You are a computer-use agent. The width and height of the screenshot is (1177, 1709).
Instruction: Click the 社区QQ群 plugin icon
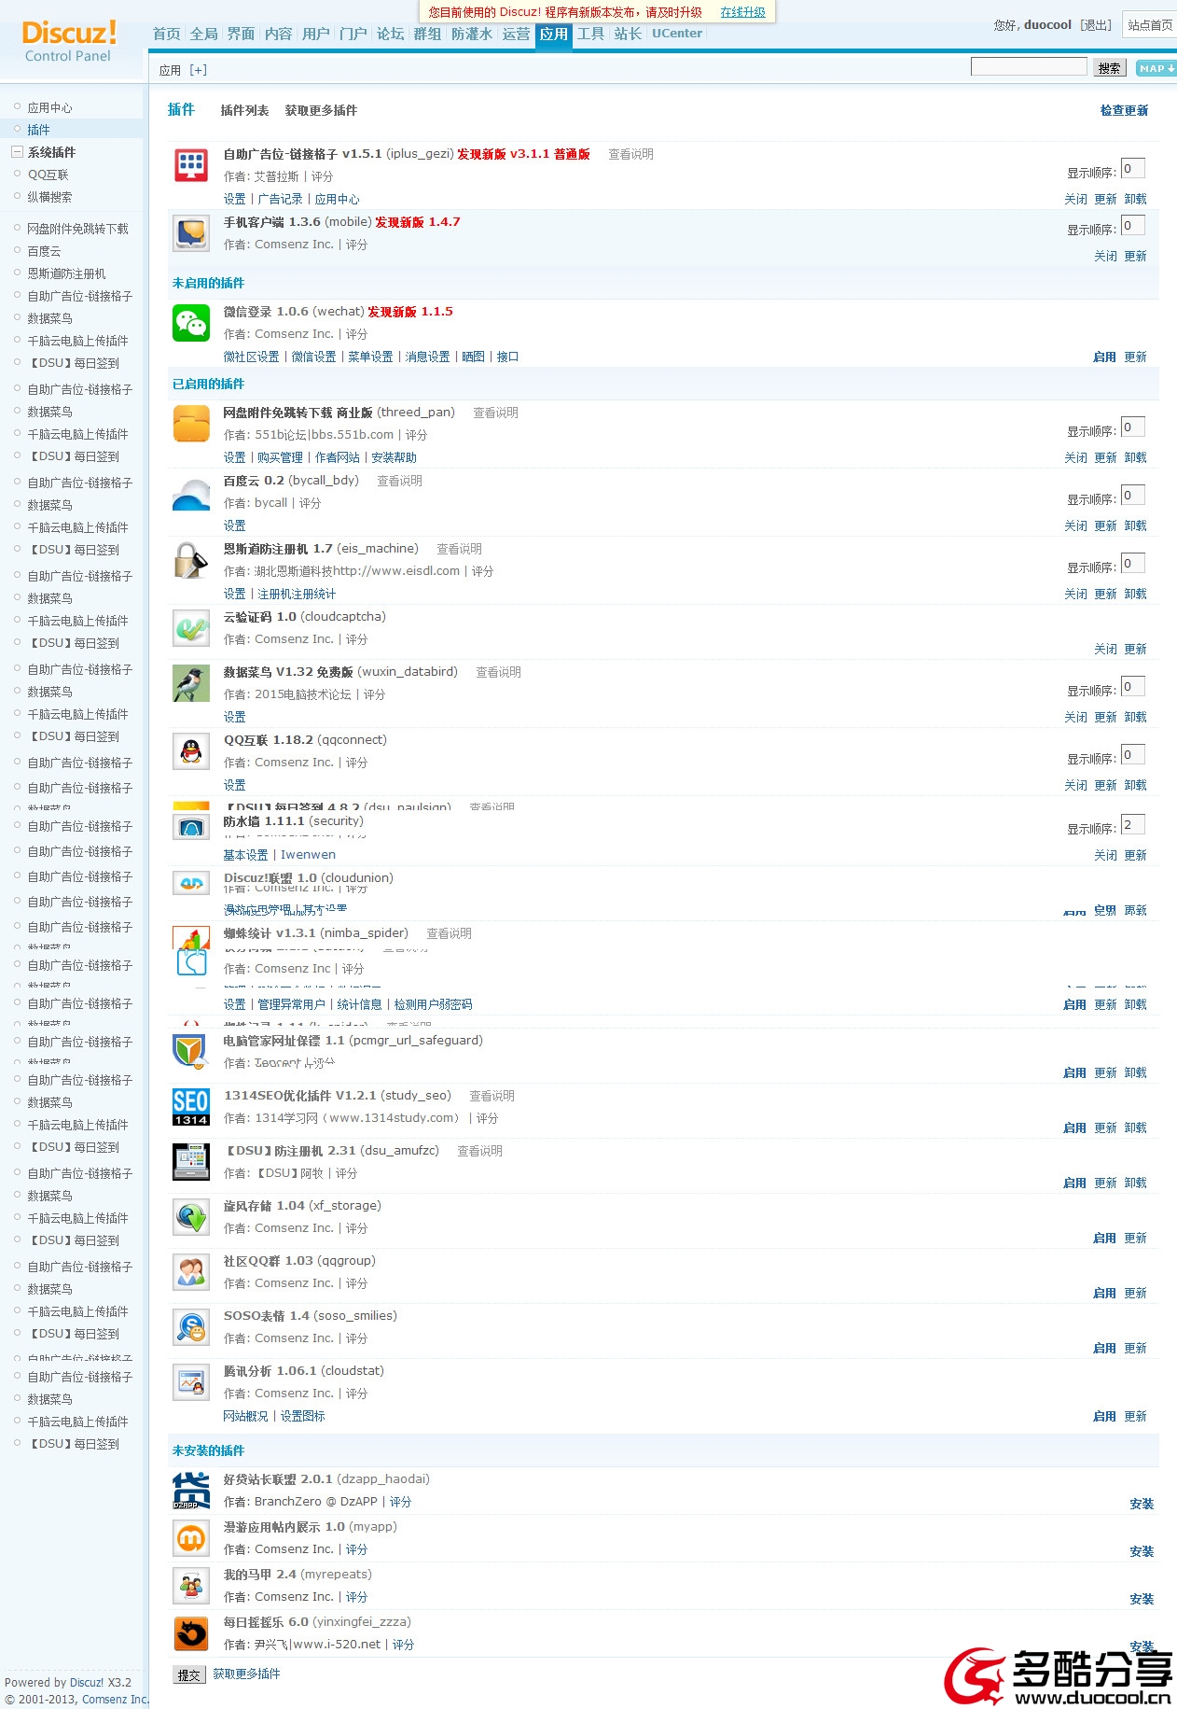coord(191,1272)
